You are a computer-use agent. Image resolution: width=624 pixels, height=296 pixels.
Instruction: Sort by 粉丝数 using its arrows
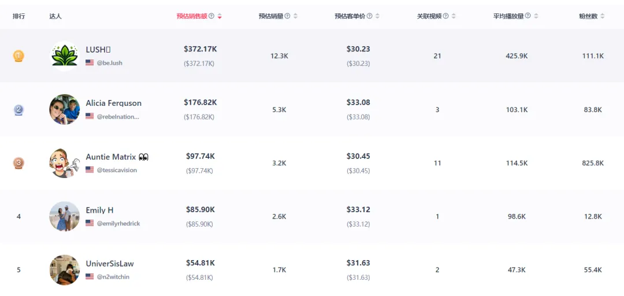[603, 16]
